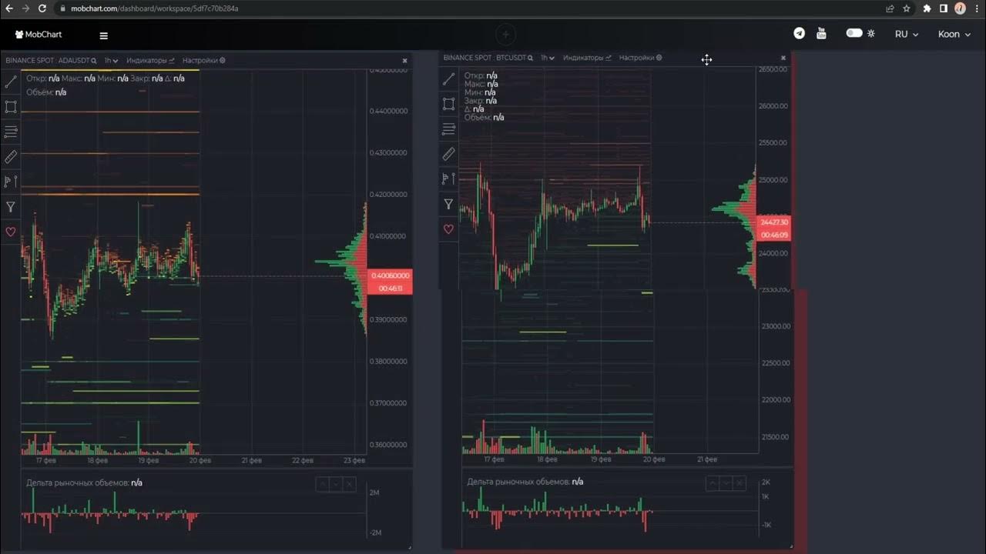This screenshot has width=986, height=554.
Task: Click heart favorites icon in BTCUSDT chart
Action: [x=448, y=229]
